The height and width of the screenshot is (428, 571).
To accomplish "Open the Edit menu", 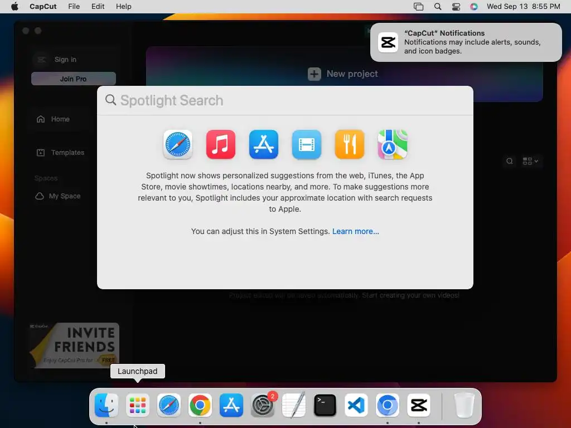I will coord(98,7).
